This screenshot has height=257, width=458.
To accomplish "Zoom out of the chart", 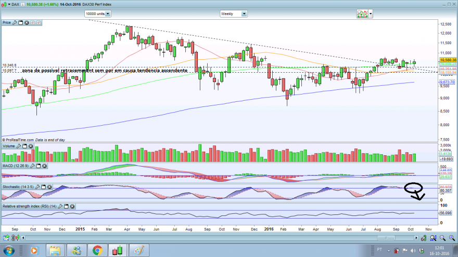I will coord(442,238).
